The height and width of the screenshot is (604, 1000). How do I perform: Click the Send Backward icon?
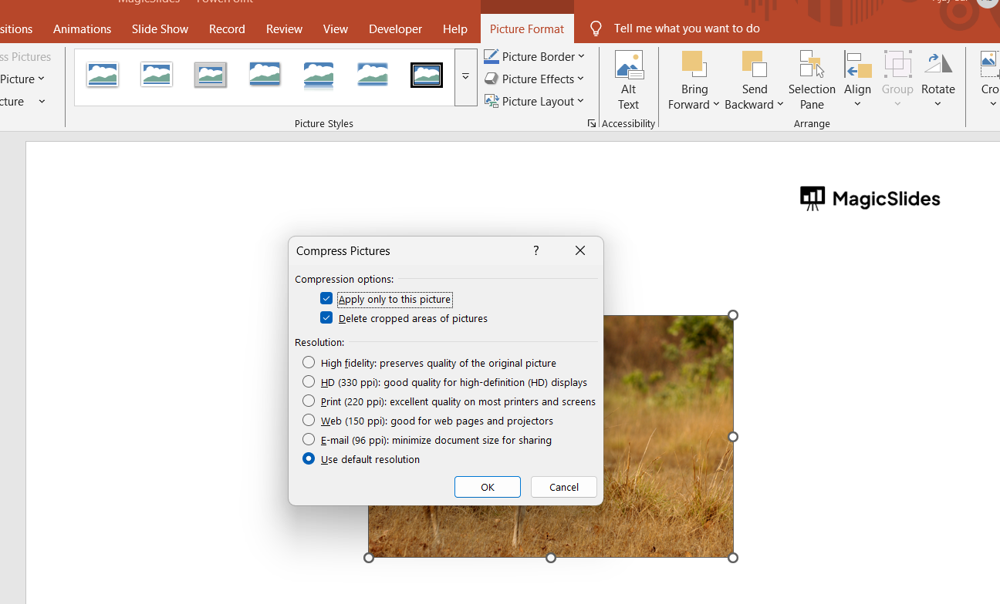[x=754, y=65]
